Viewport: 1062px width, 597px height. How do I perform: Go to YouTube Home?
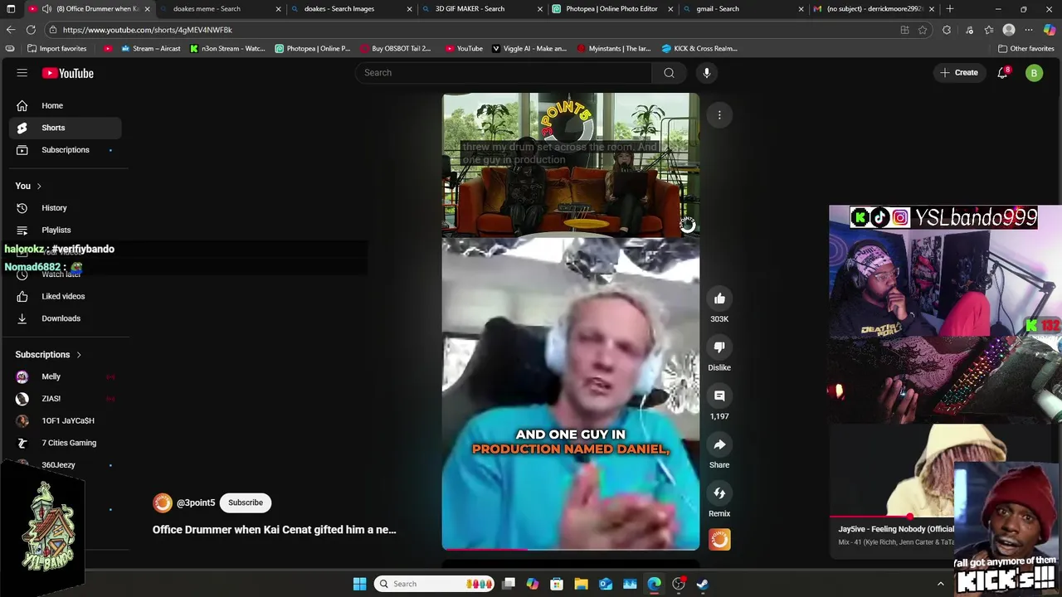pos(65,105)
